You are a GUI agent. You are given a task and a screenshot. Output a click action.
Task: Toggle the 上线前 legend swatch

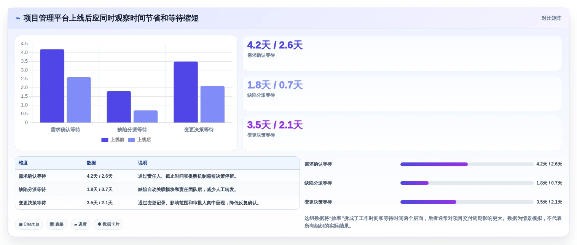pos(105,140)
